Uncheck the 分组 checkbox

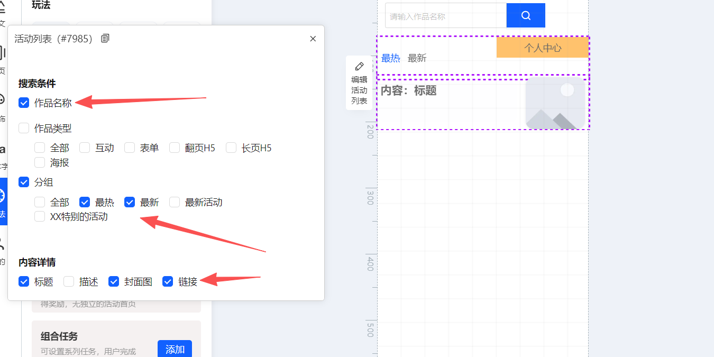(x=24, y=182)
